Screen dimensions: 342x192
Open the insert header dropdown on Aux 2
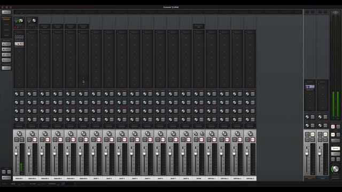pyautogui.click(x=323, y=82)
